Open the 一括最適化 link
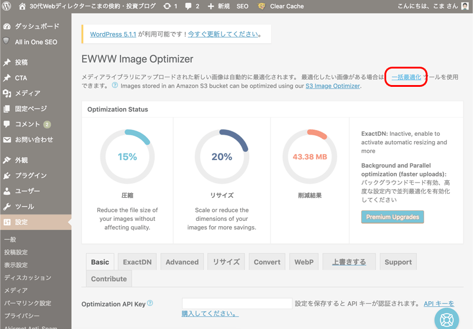The height and width of the screenshot is (329, 473). point(406,77)
